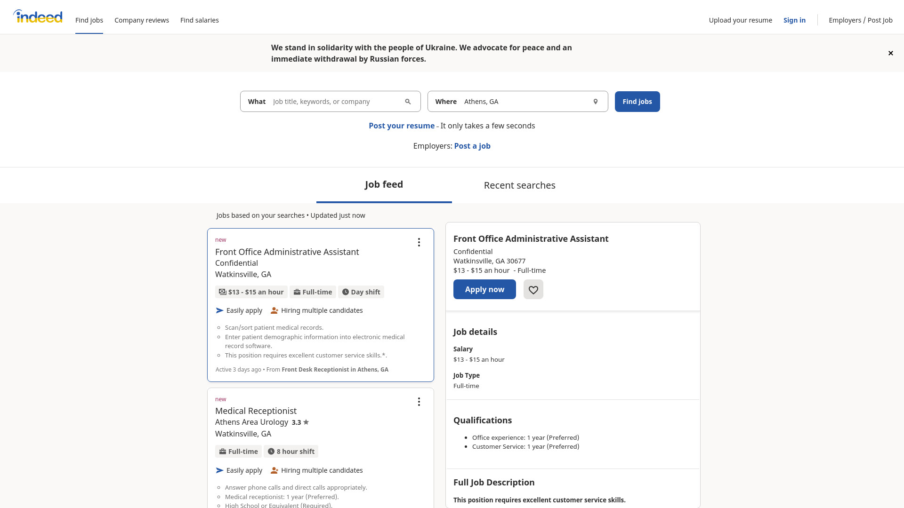Click the $13 - $15 an hour salary tag

pos(251,292)
